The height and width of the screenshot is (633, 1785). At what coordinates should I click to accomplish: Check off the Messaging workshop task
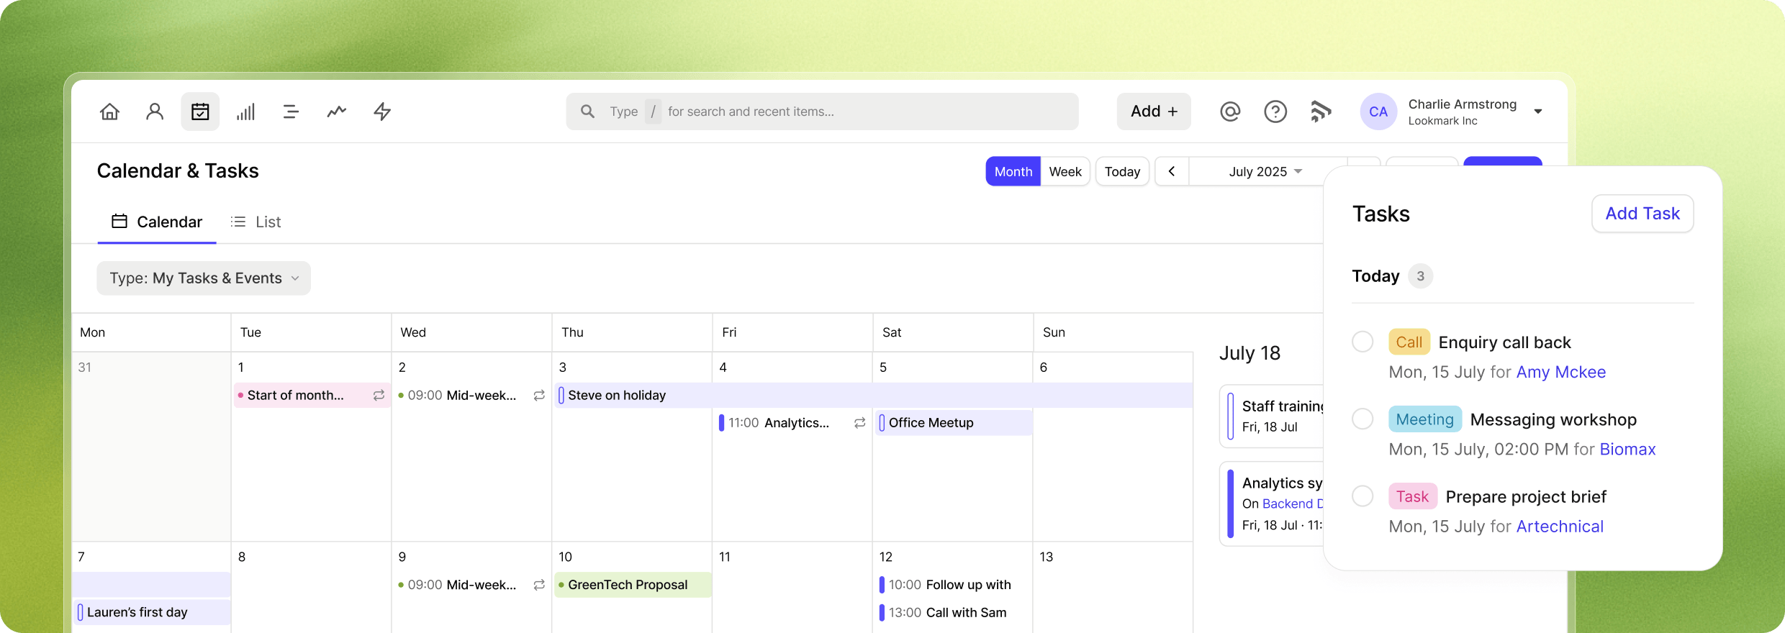(1363, 419)
